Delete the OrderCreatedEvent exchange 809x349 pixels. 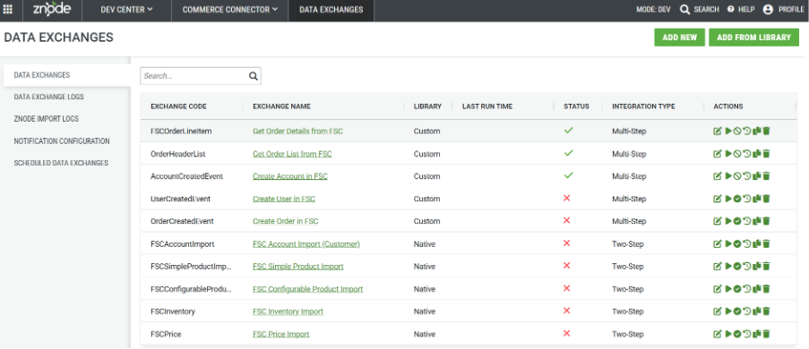tap(766, 221)
